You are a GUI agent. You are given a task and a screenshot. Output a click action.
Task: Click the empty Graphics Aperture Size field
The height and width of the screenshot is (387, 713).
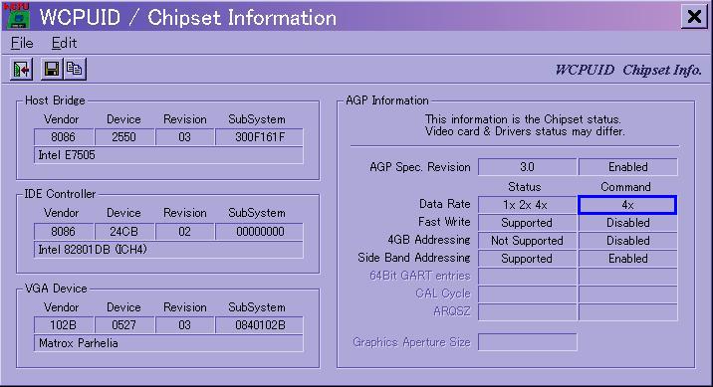coord(527,342)
